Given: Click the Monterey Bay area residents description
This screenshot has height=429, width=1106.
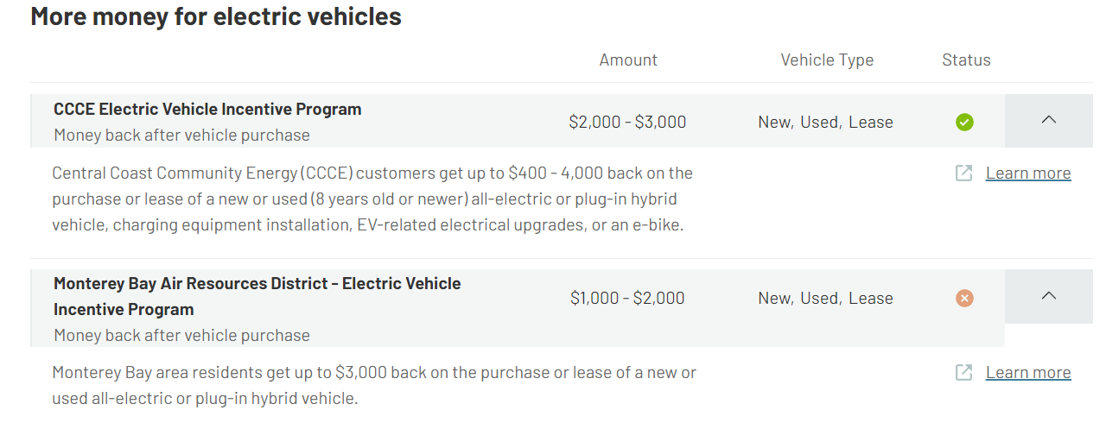Looking at the screenshot, I should [x=374, y=386].
